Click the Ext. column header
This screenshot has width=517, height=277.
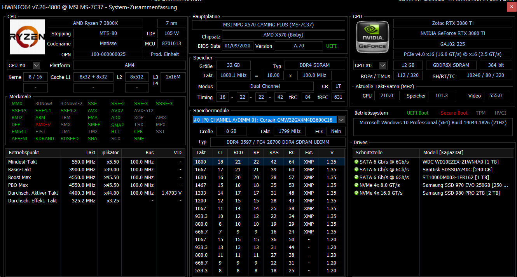[309, 153]
